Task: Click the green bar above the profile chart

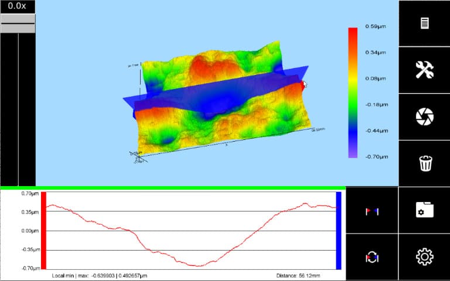Action: [x=173, y=188]
